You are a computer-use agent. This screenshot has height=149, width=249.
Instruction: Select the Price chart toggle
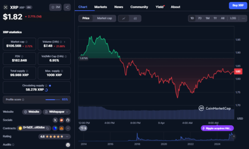[x=86, y=18]
